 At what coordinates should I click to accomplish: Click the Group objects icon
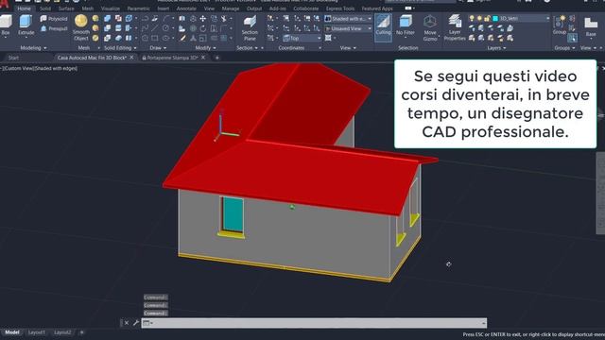click(559, 25)
